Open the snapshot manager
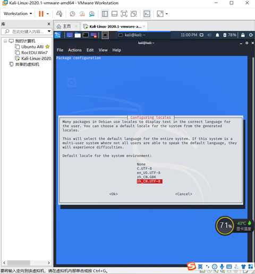The width and height of the screenshot is (255, 274). (x=92, y=14)
